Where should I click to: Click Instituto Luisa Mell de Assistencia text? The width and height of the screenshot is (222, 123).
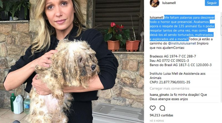[x=178, y=76]
